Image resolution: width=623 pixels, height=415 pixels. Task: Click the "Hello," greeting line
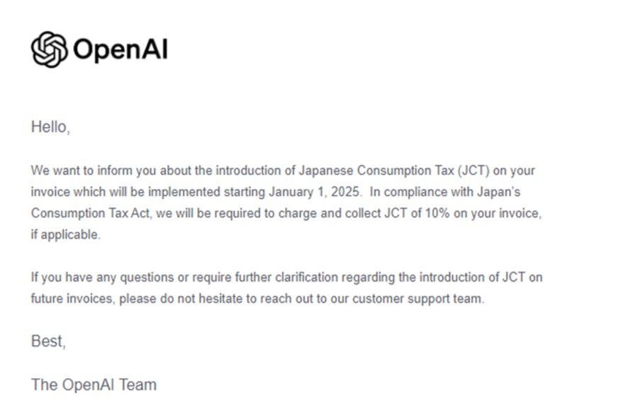pos(50,128)
